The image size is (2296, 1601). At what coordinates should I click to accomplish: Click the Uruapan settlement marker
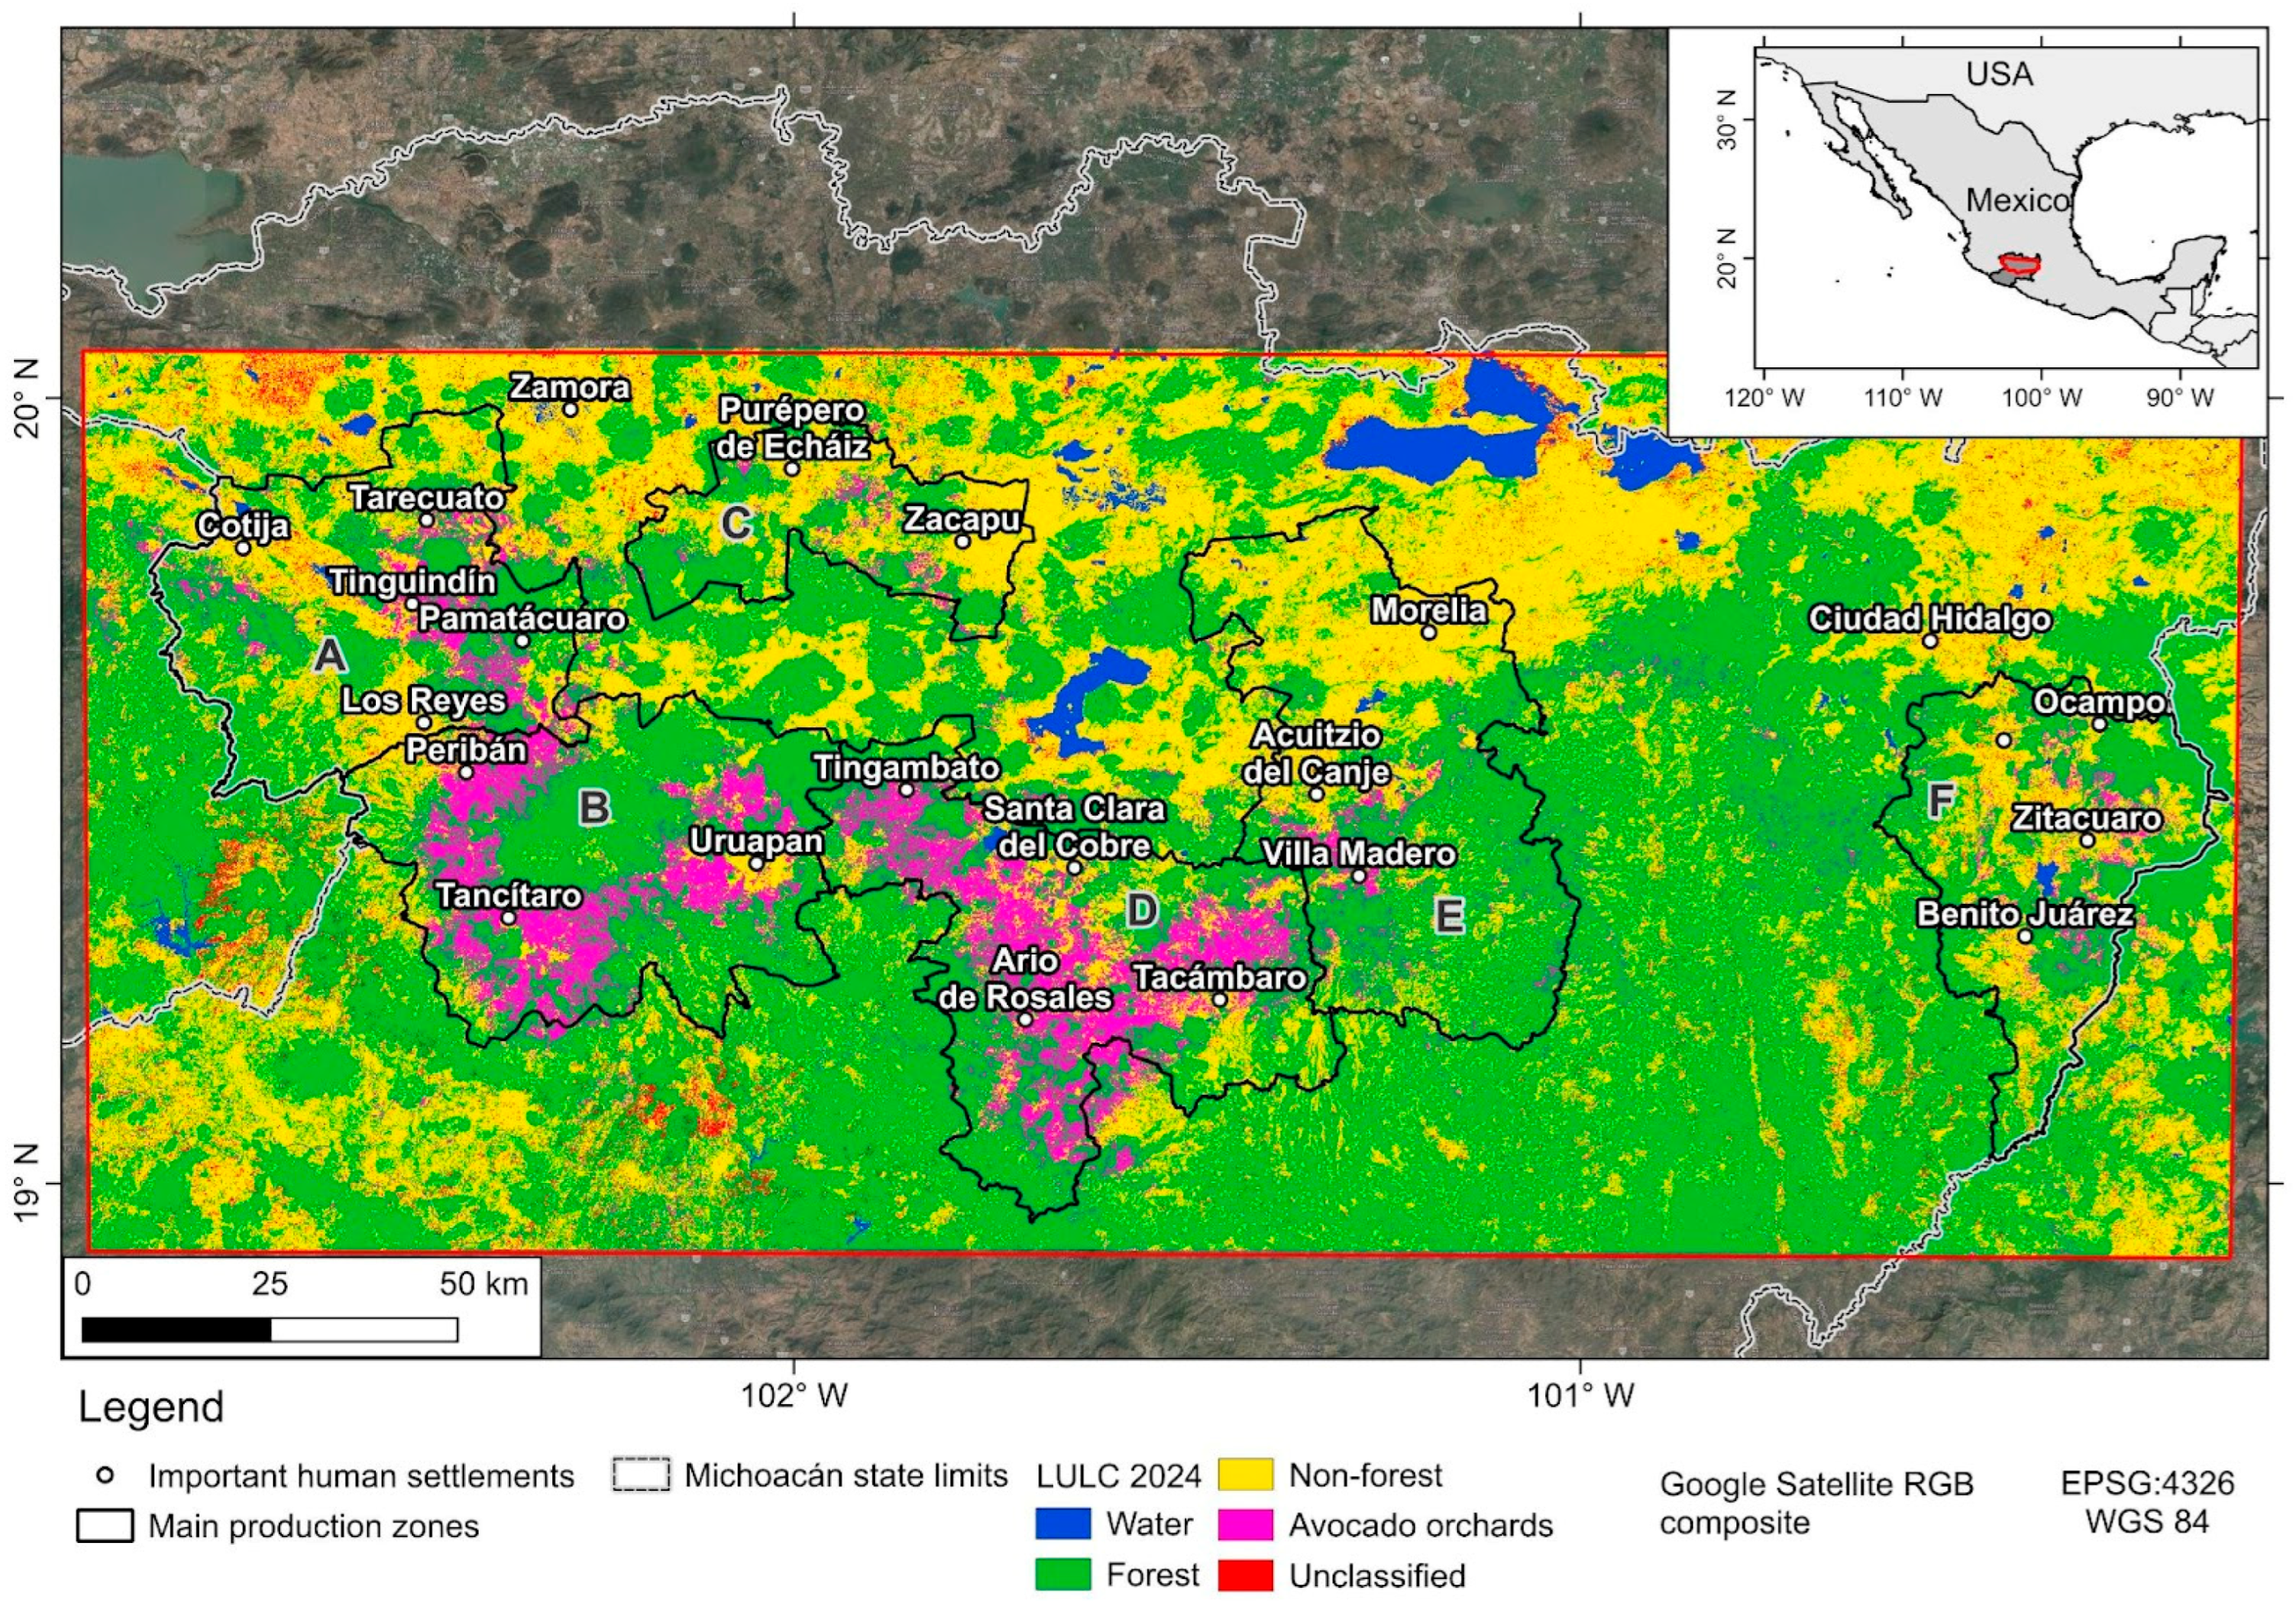[x=756, y=864]
